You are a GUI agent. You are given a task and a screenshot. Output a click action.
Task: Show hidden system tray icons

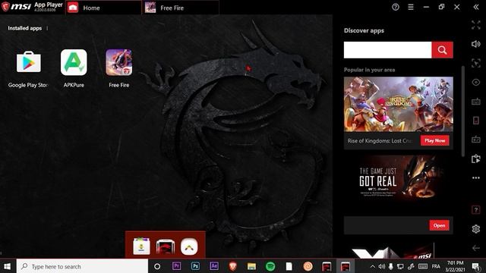pyautogui.click(x=373, y=266)
